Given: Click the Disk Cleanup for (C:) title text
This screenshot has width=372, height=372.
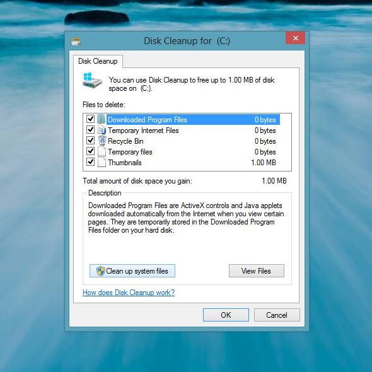Looking at the screenshot, I should click(x=187, y=41).
